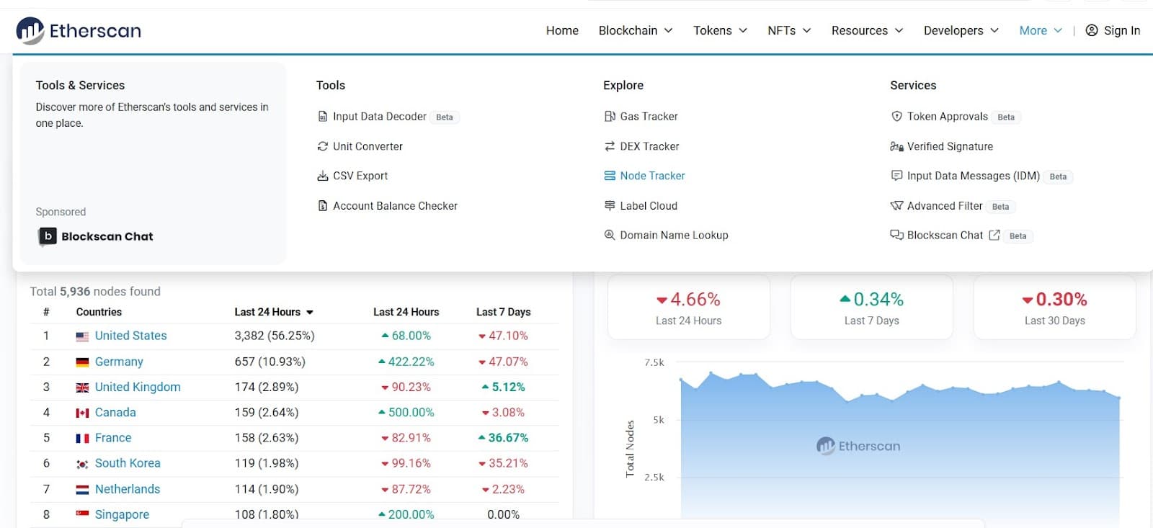Go to the Home navigation link

point(562,30)
